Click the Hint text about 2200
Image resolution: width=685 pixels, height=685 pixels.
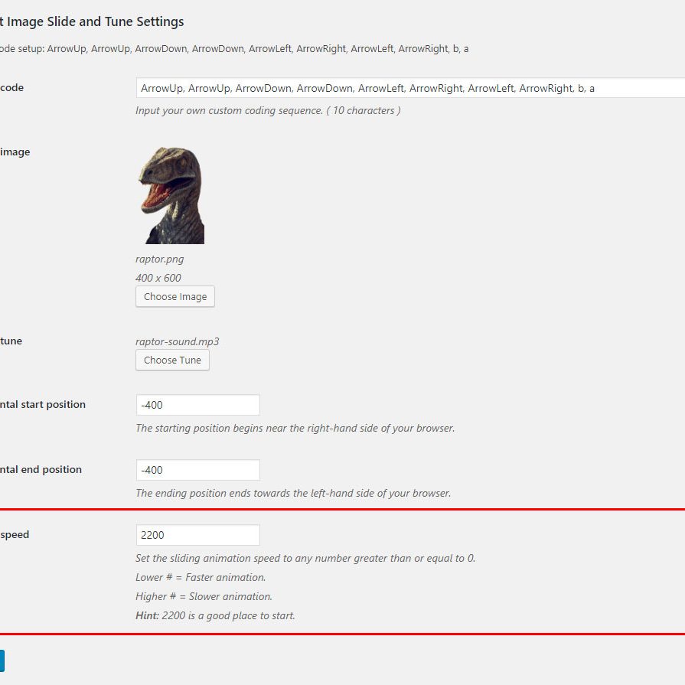click(x=215, y=615)
